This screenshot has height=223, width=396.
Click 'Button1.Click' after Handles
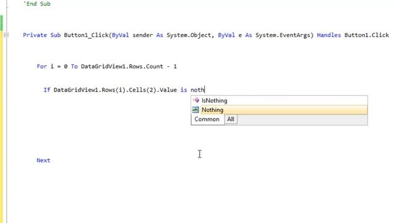click(x=367, y=35)
